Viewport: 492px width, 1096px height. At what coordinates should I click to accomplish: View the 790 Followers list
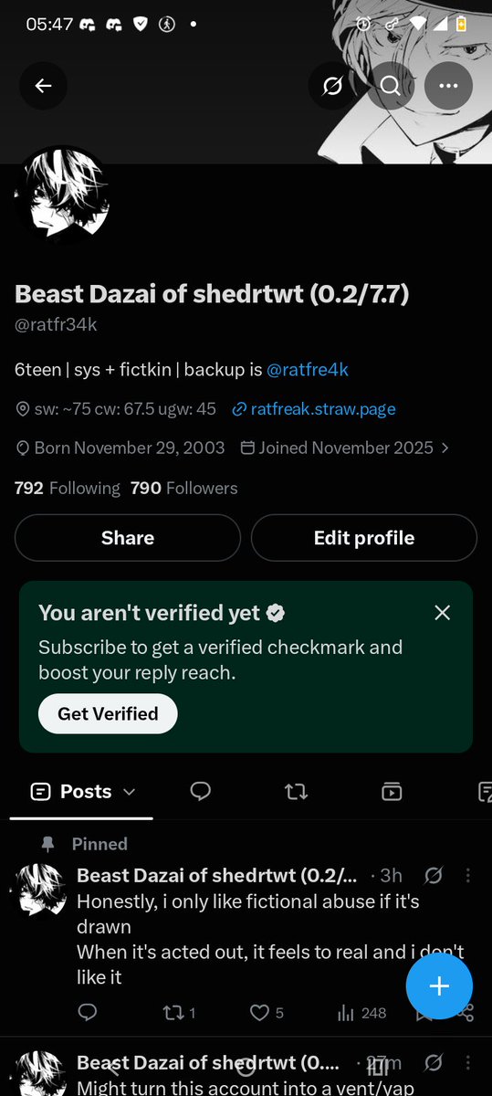tap(183, 489)
